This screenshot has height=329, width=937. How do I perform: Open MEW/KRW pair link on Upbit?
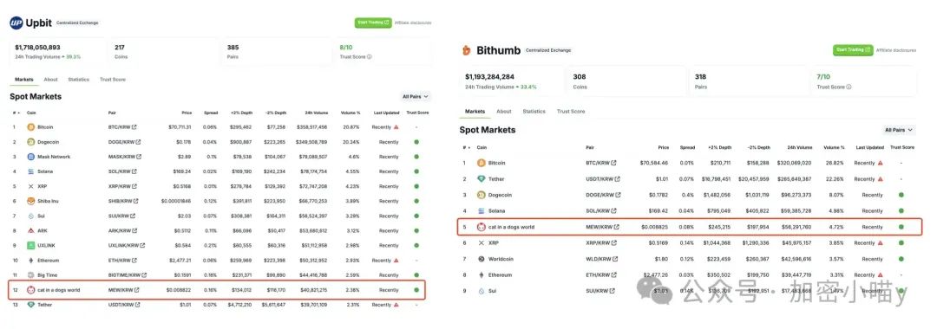[123, 290]
